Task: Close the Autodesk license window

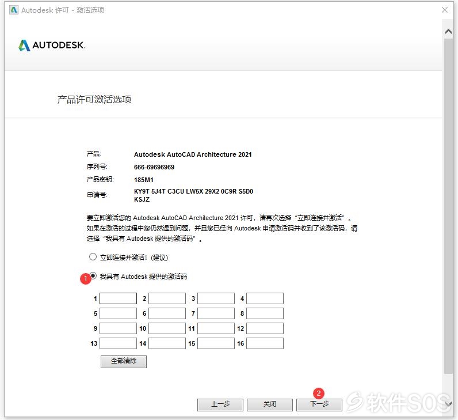Action: tap(445, 10)
